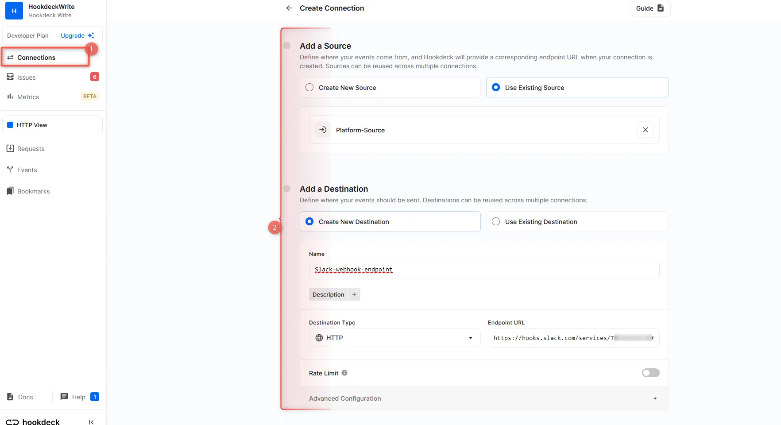This screenshot has width=781, height=425.
Task: Click the back arrow next to Create Connection
Action: (x=289, y=8)
